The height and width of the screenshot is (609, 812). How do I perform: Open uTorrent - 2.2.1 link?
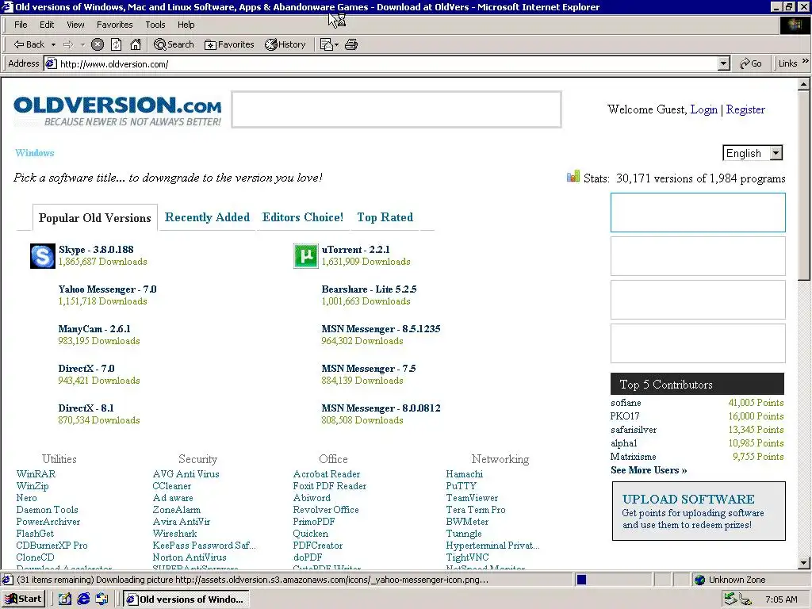point(355,250)
